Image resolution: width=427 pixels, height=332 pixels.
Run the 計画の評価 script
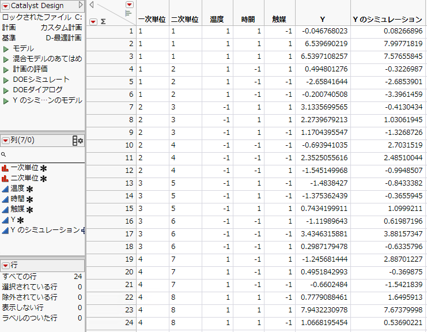tap(6, 70)
